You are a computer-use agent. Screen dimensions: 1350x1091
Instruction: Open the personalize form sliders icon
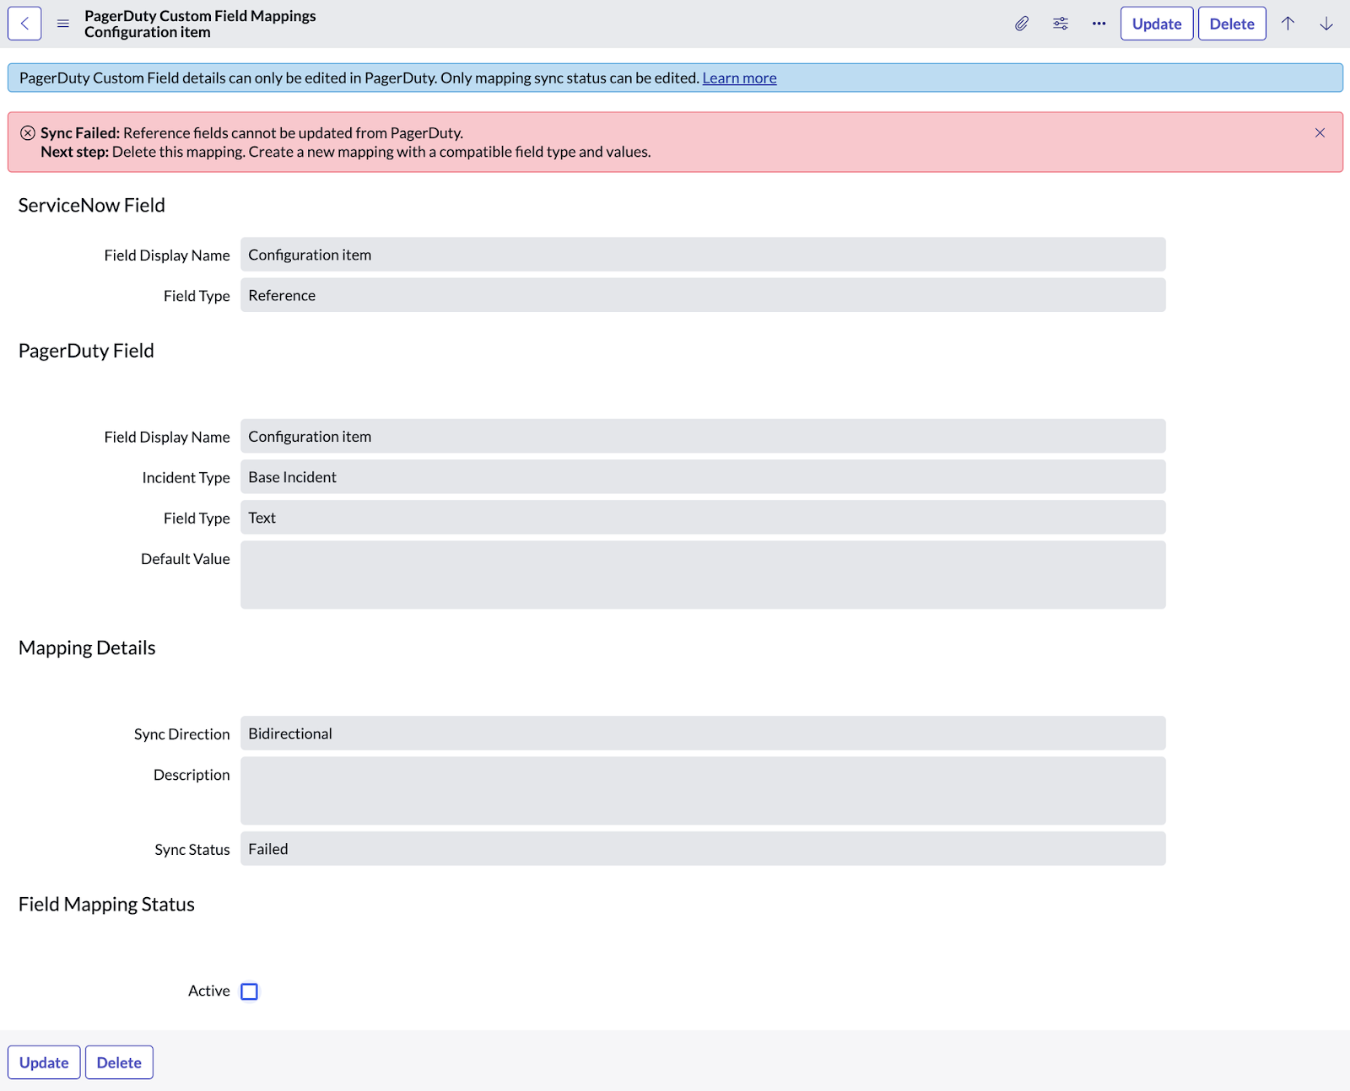coord(1061,24)
